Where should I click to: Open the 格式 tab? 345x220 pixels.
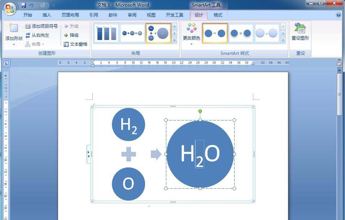[218, 15]
